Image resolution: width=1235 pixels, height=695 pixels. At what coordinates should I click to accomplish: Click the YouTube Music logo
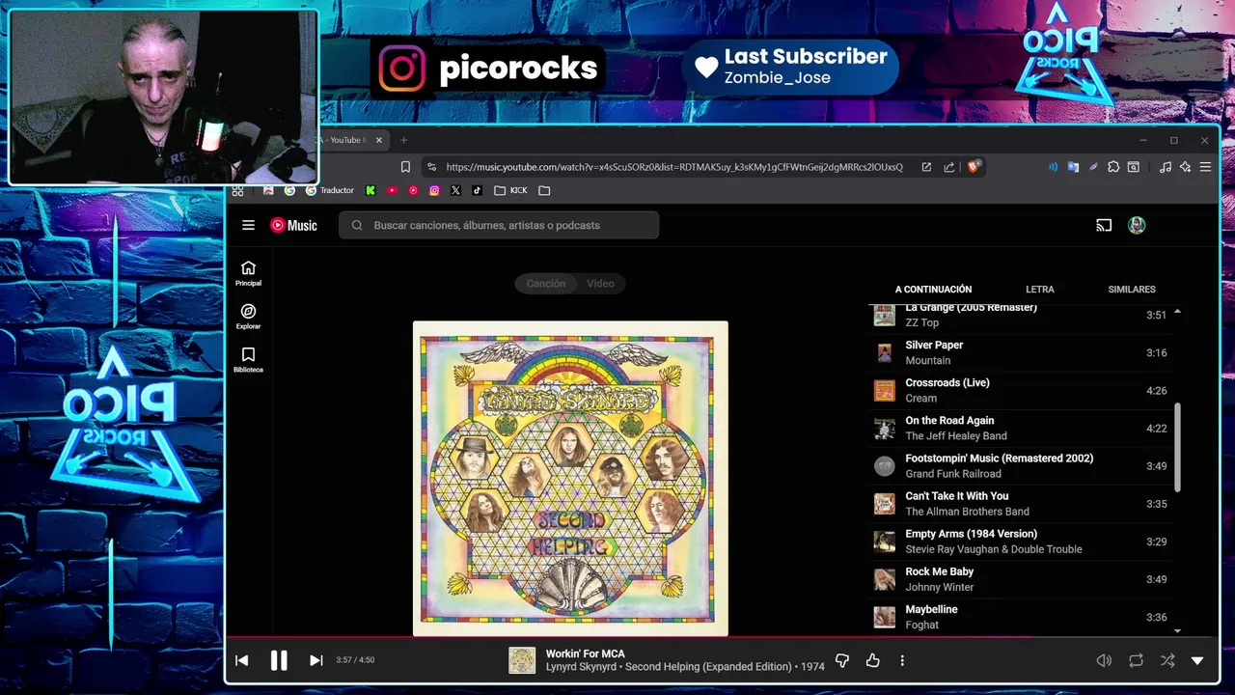click(x=293, y=225)
